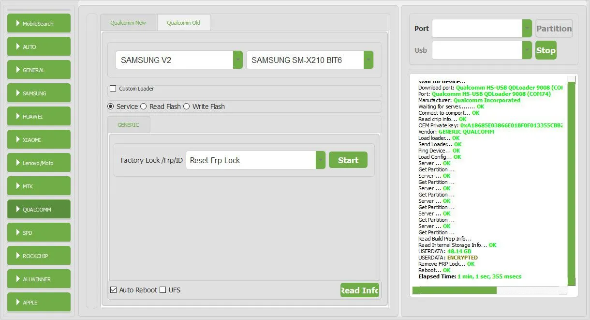Expand the SAMSUNG V2 brand dropdown

(x=237, y=60)
